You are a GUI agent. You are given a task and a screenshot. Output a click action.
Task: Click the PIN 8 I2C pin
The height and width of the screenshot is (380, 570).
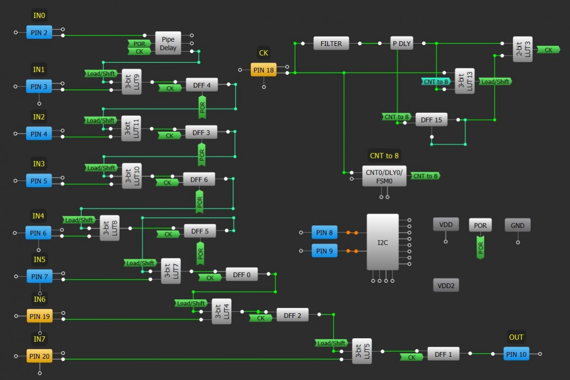324,232
